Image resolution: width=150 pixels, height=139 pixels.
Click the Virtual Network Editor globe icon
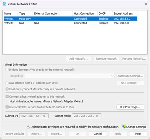(x=4, y=4)
